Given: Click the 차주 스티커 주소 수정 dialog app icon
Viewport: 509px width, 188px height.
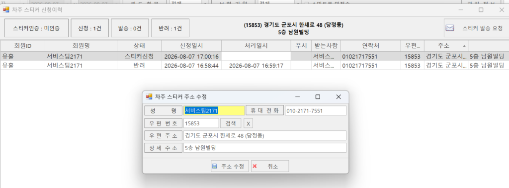Looking at the screenshot, I should click(149, 96).
